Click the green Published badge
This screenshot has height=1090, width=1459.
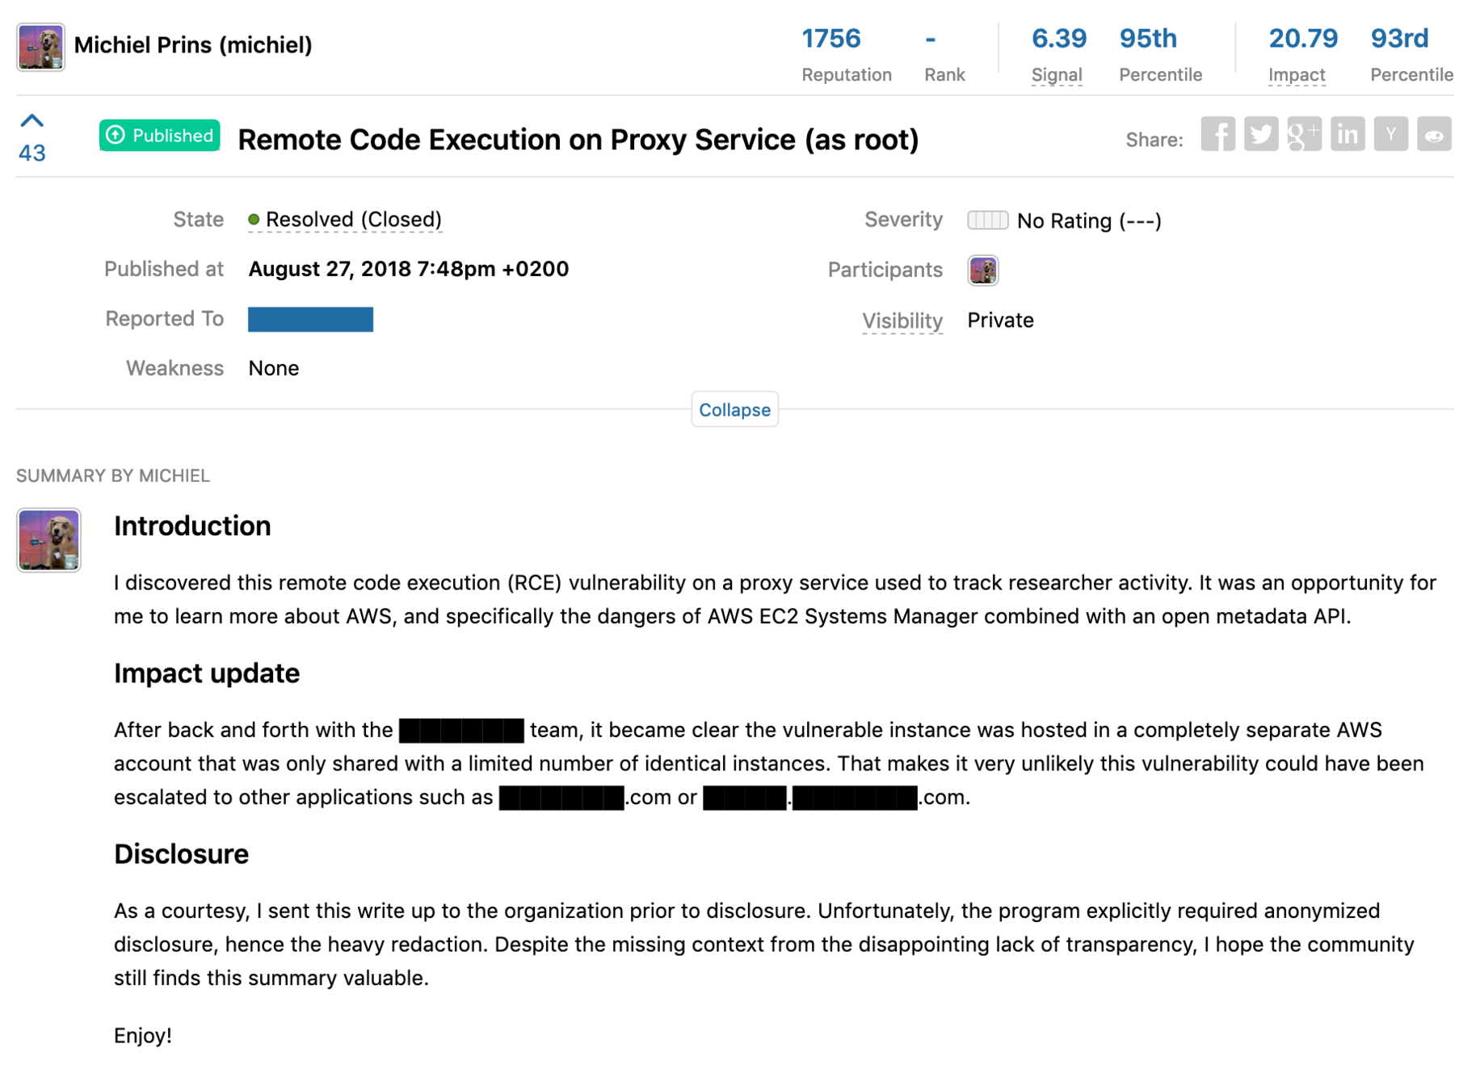pyautogui.click(x=160, y=136)
